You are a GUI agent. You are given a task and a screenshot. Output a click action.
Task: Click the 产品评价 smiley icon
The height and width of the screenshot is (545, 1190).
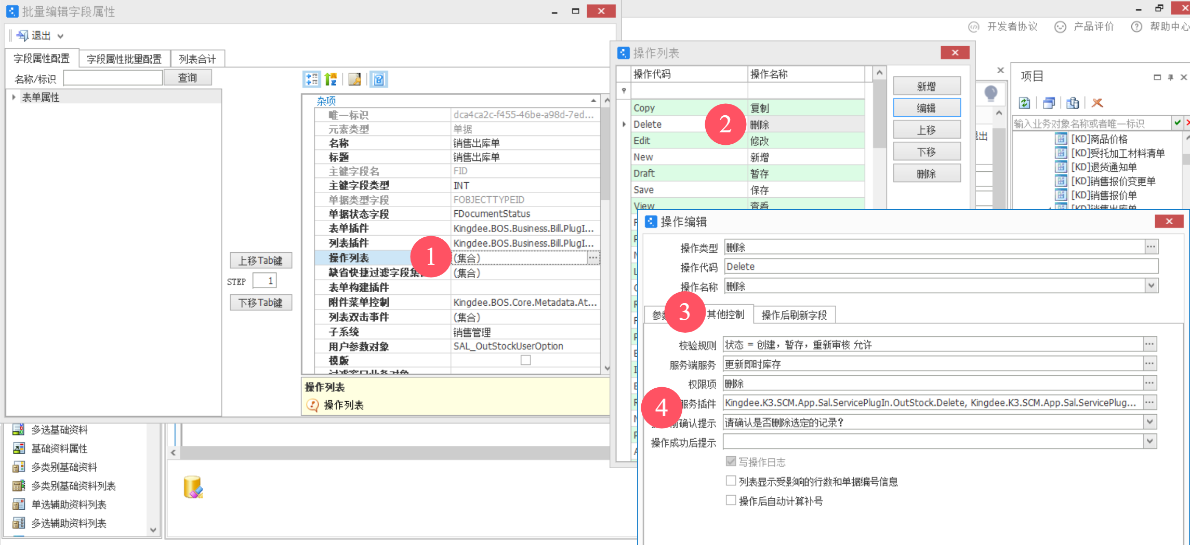pyautogui.click(x=1060, y=27)
